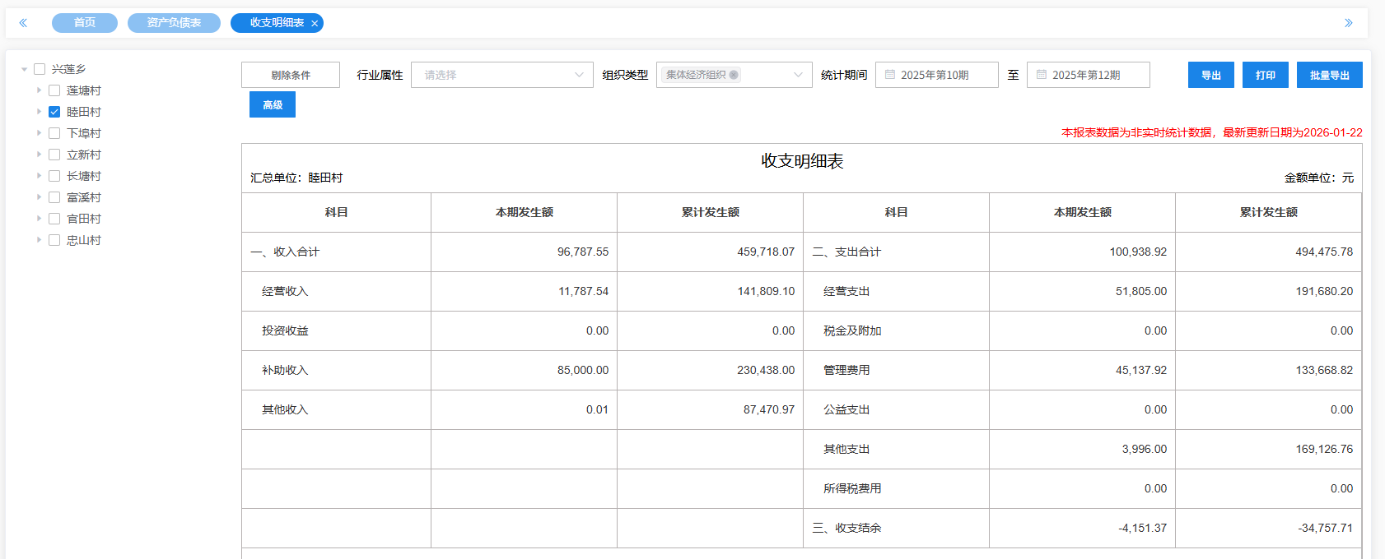Switch to the 资产负债表 tab
The width and height of the screenshot is (1385, 559).
[x=174, y=23]
